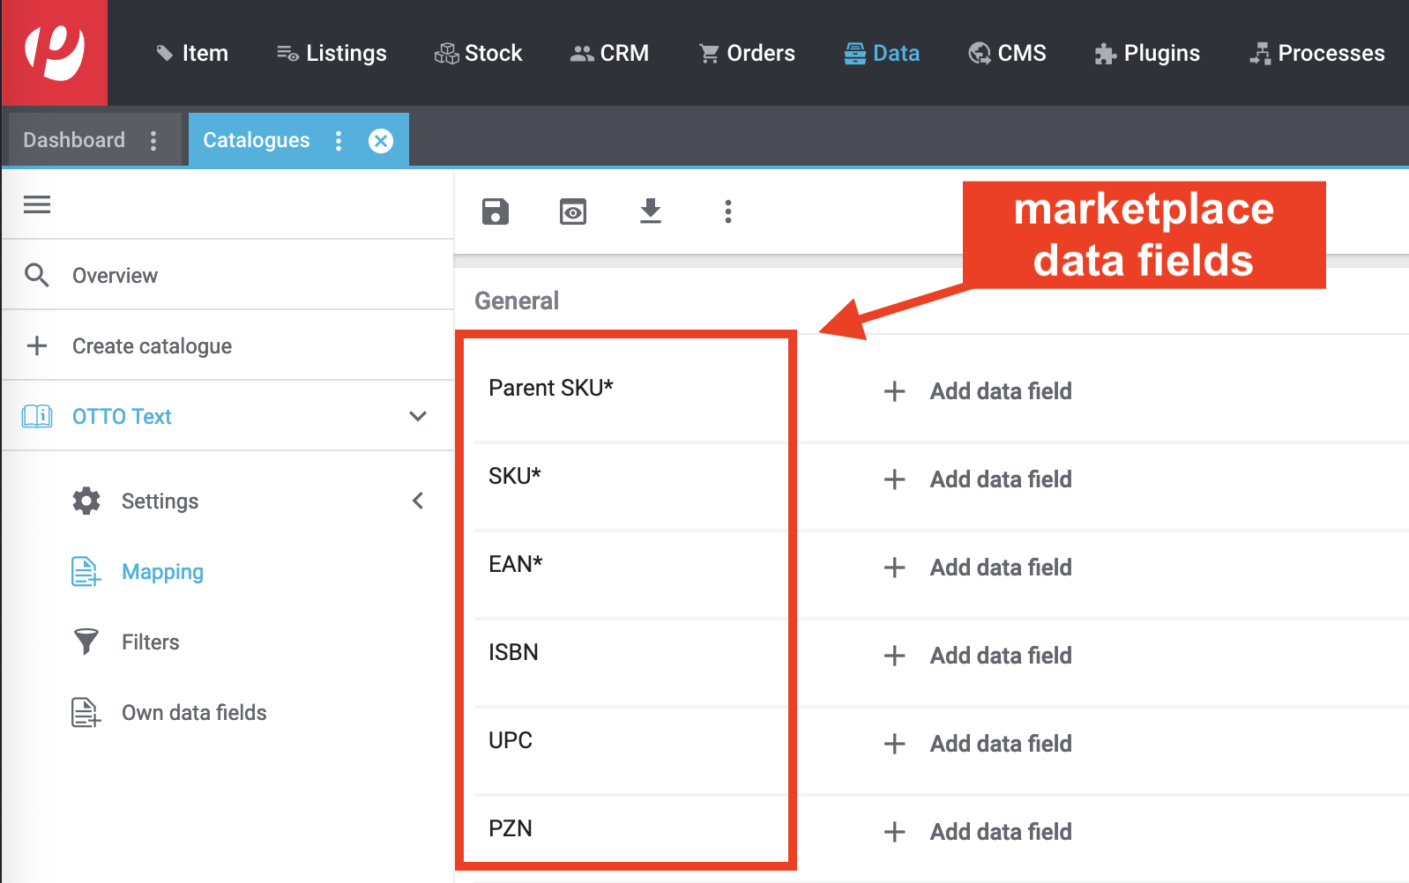The image size is (1409, 883).
Task: Toggle the hamburger side navigation menu
Action: pos(37,204)
